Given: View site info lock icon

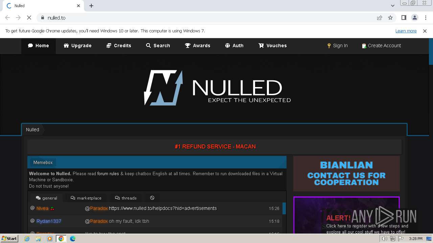Looking at the screenshot, I should click(x=42, y=18).
